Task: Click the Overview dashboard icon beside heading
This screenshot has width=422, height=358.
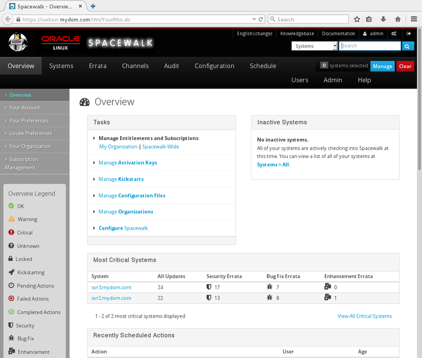Action: pos(84,102)
